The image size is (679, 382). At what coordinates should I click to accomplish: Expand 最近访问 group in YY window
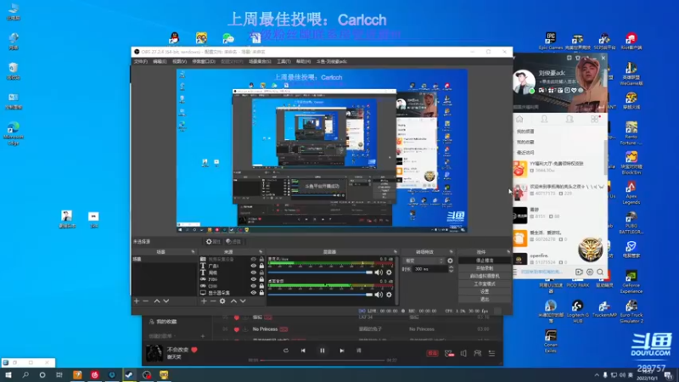pos(525,153)
